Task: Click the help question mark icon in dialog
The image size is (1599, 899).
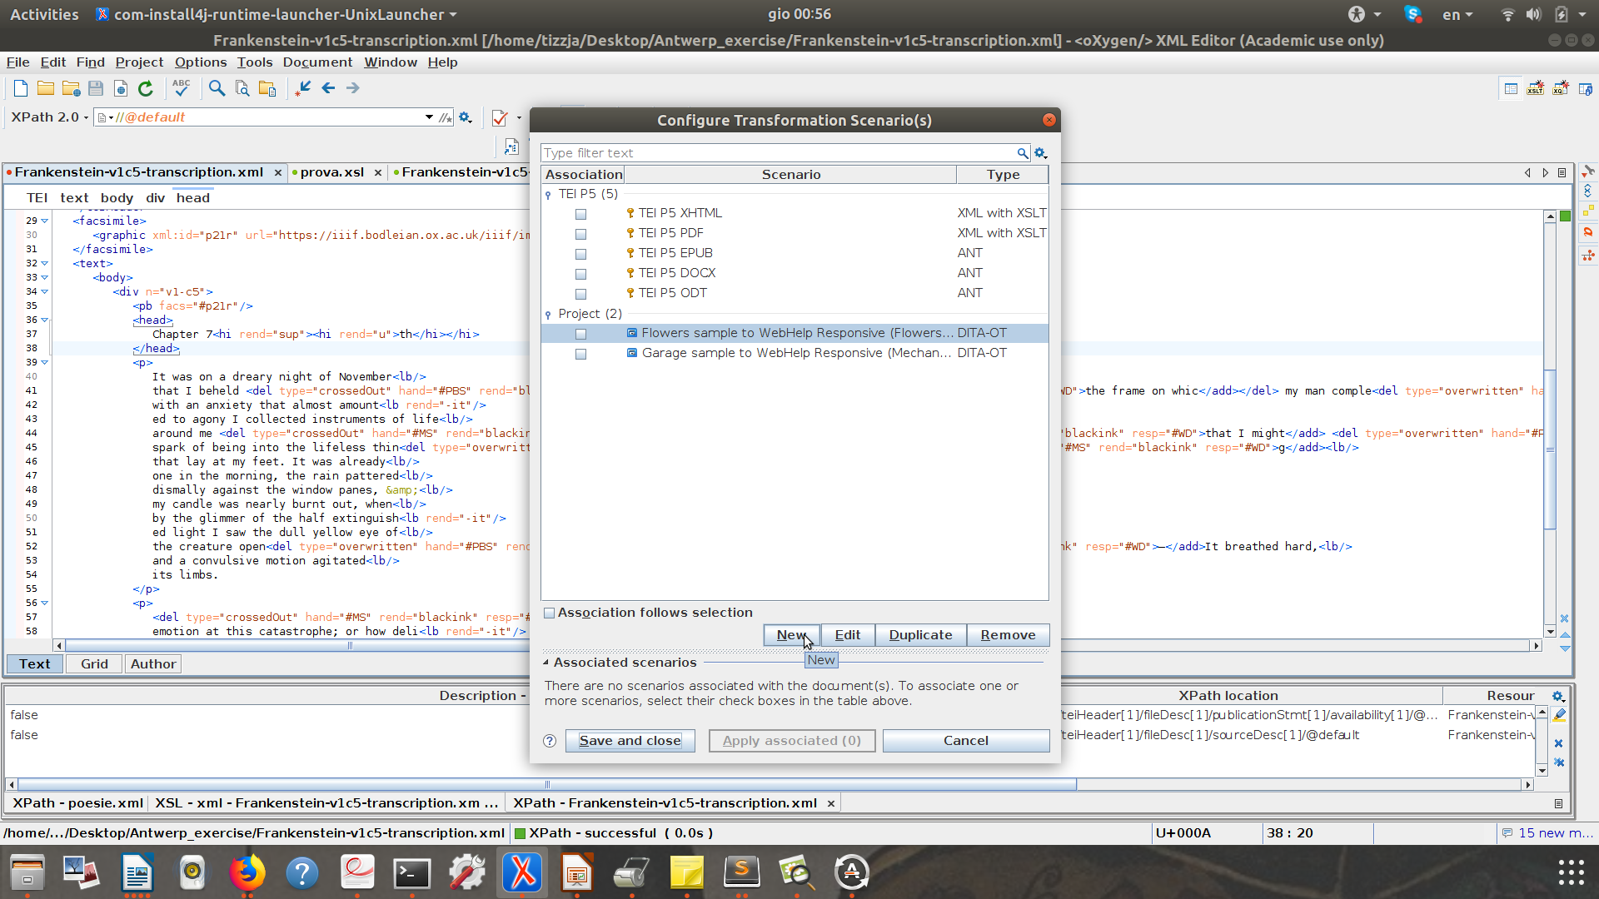Action: tap(550, 741)
